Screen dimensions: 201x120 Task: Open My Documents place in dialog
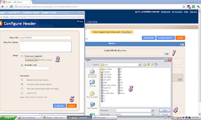coord(92,94)
